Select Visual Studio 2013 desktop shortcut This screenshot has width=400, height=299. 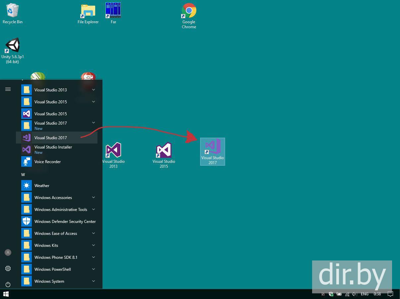click(x=113, y=155)
